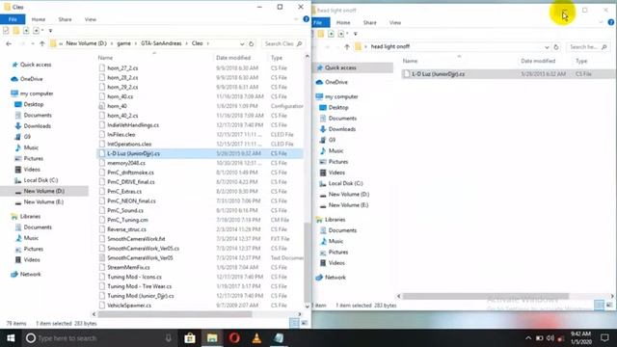
Task: Click GTA-SanAndreas in the address breadcrumb
Action: pos(161,43)
